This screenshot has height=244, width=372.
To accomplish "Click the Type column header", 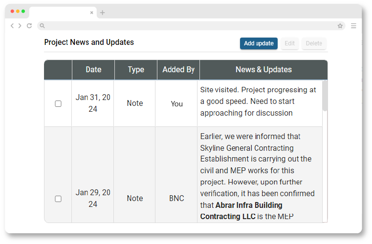I will pos(136,70).
